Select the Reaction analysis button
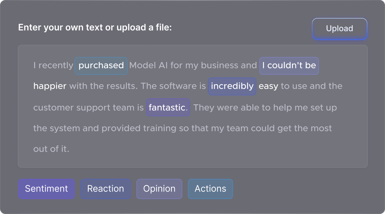This screenshot has height=214, width=385. pos(105,189)
